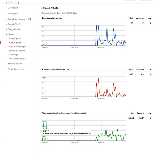Open the robots.txt Tester
The height and width of the screenshot is (156, 155).
(17, 51)
